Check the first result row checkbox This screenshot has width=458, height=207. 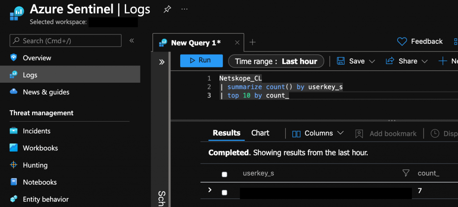click(225, 192)
